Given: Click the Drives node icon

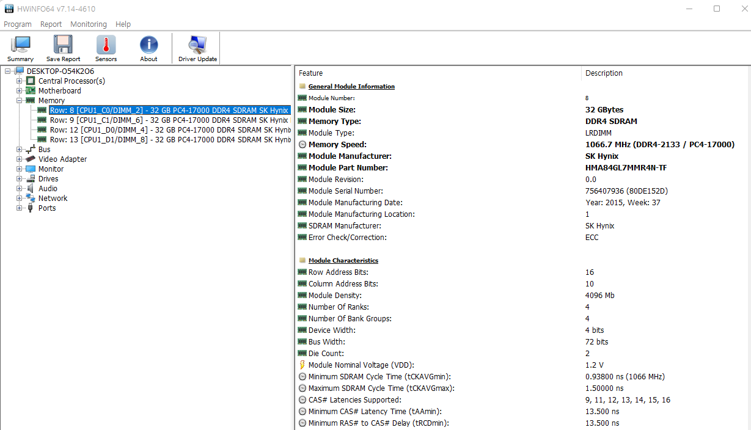Looking at the screenshot, I should (31, 178).
